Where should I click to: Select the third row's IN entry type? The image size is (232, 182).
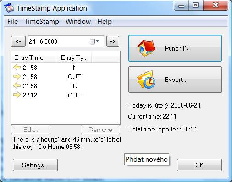(x=74, y=86)
